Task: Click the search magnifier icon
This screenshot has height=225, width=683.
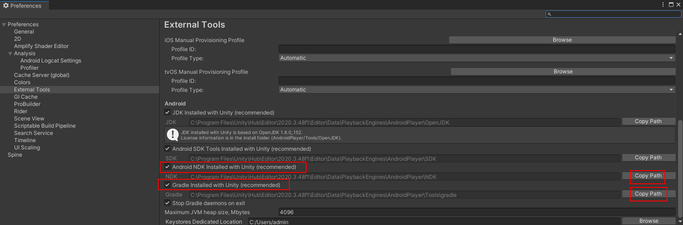Action: tap(549, 14)
